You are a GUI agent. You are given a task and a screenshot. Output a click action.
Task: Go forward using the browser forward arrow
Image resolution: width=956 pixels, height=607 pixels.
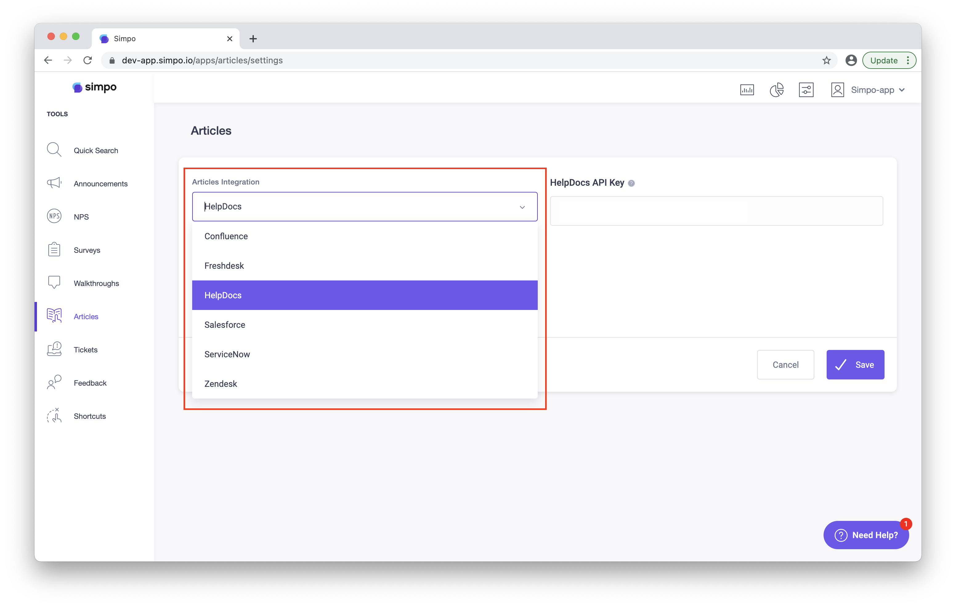[x=68, y=60]
